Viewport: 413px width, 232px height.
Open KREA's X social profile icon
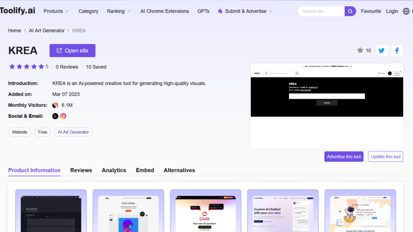click(55, 116)
